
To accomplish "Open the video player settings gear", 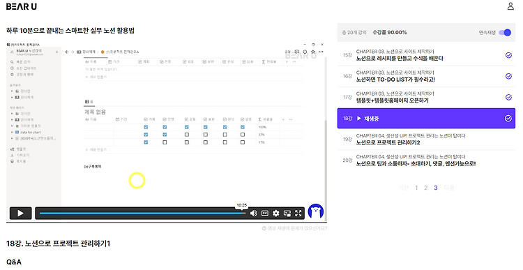I will point(276,213).
